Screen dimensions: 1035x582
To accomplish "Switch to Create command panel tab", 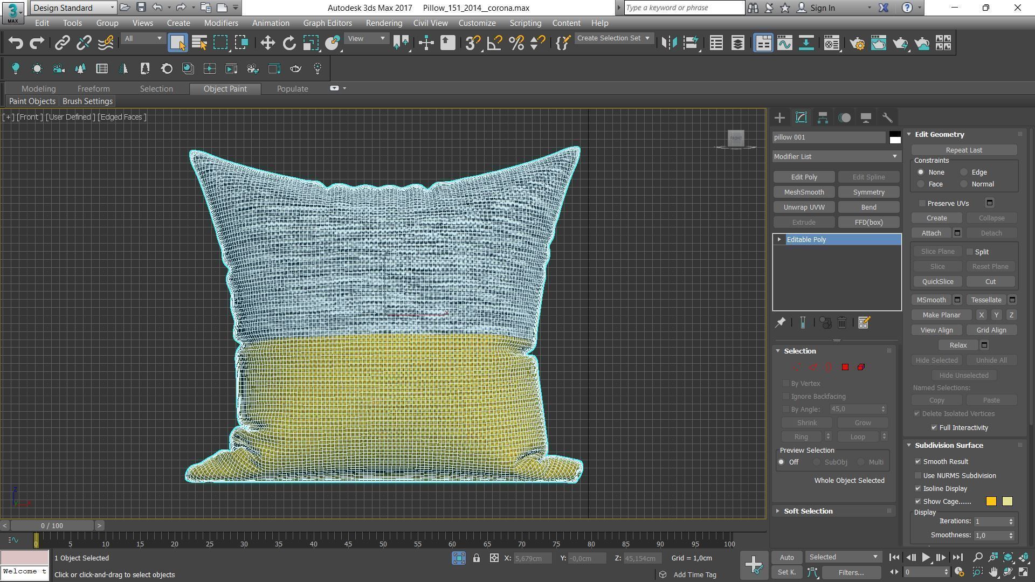I will point(779,118).
